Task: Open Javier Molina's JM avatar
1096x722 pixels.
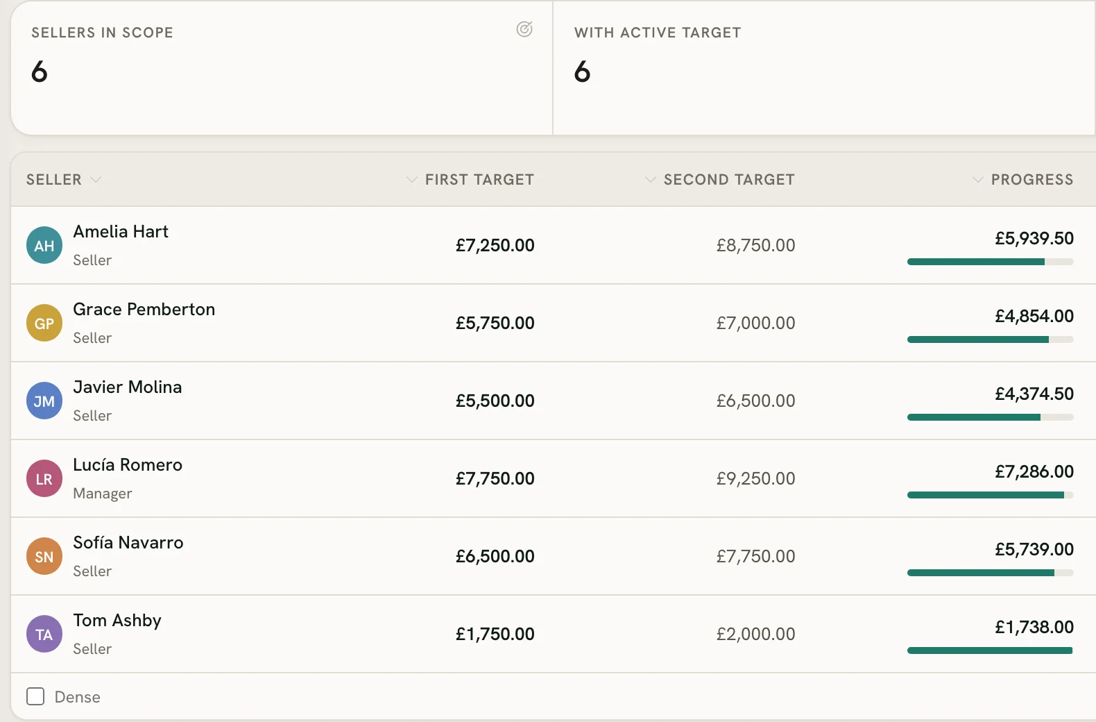Action: [x=44, y=401]
